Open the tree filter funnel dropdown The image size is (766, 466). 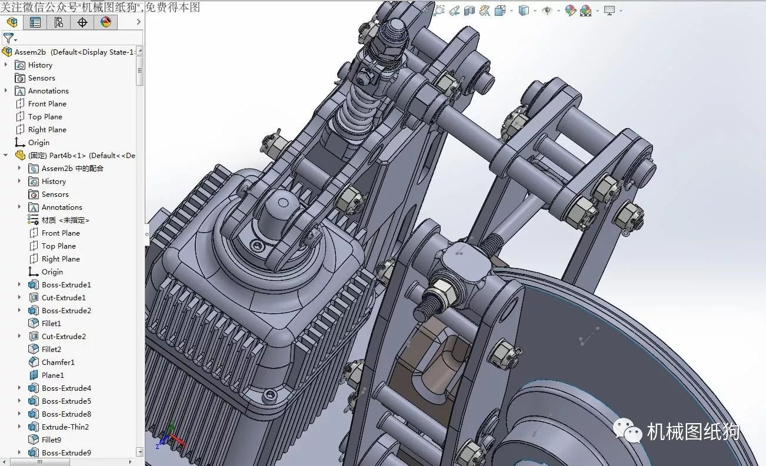[x=10, y=38]
